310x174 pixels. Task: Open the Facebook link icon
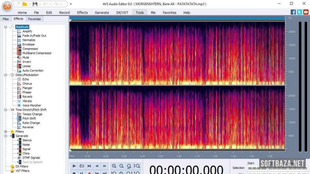(x=293, y=12)
